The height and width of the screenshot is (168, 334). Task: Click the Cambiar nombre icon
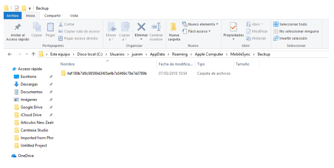(x=156, y=27)
